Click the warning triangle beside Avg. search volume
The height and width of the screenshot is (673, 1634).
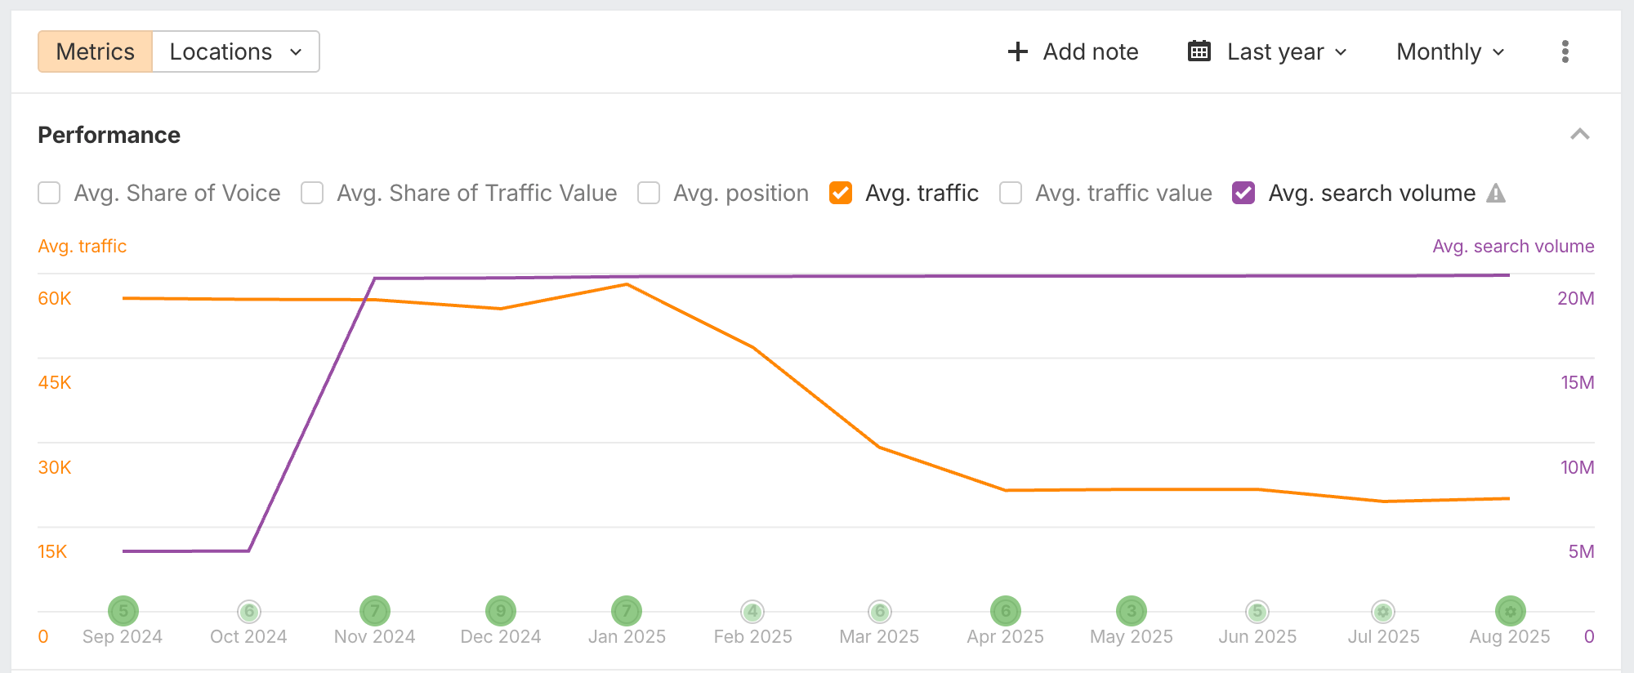tap(1496, 194)
